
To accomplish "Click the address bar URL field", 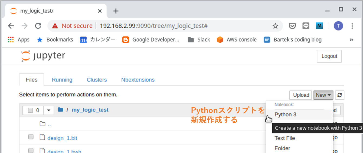I will (x=162, y=26).
